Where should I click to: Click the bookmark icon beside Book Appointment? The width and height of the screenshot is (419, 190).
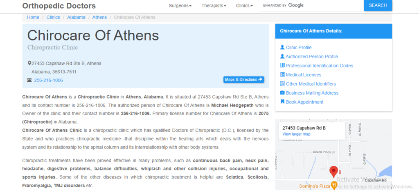[x=282, y=102]
